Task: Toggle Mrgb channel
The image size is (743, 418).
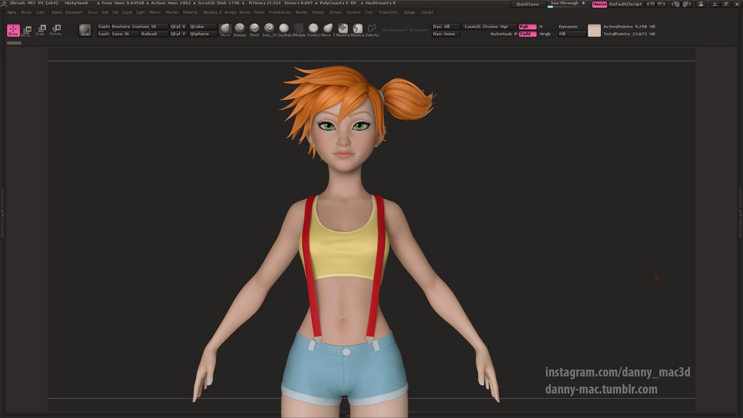Action: [545, 34]
